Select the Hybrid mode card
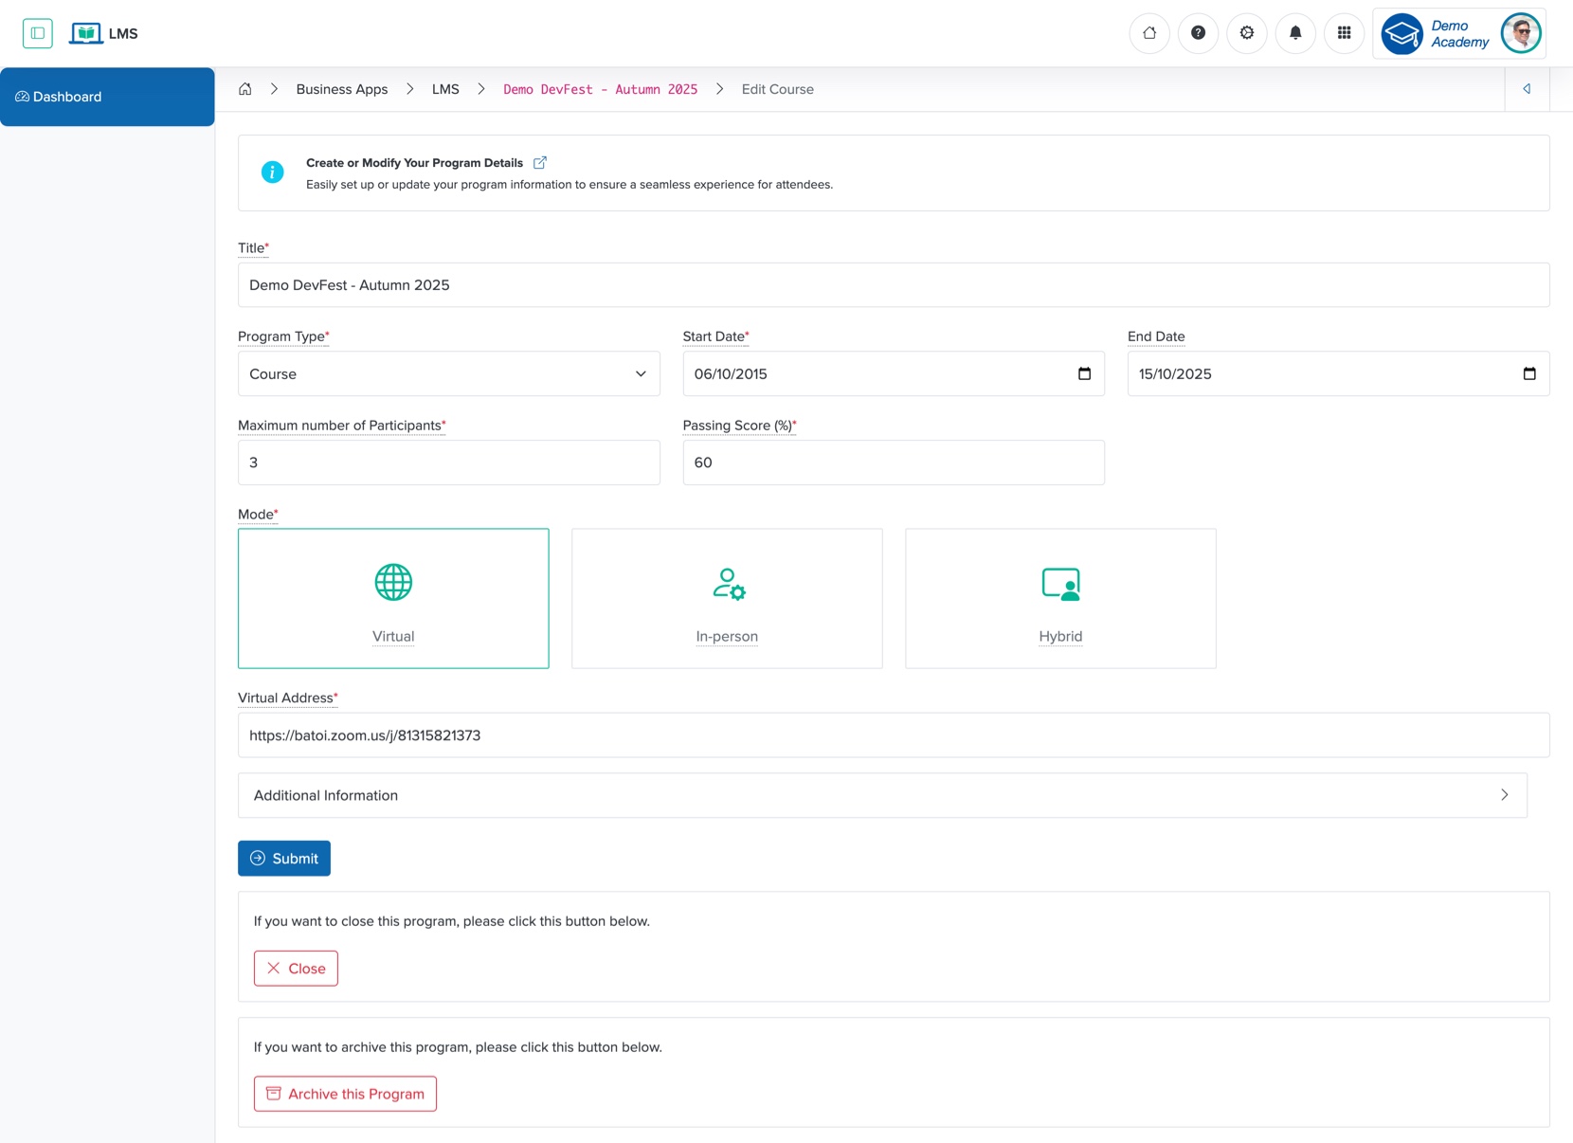This screenshot has height=1143, width=1573. point(1059,598)
